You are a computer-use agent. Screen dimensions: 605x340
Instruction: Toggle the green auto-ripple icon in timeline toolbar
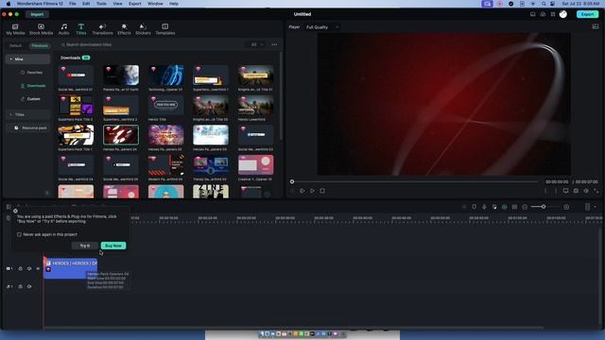click(504, 207)
